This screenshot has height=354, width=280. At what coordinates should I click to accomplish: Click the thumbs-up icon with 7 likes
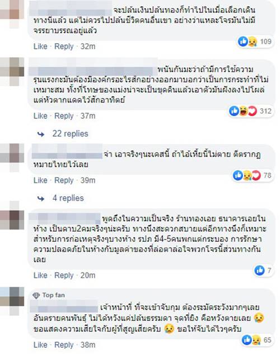click(259, 270)
